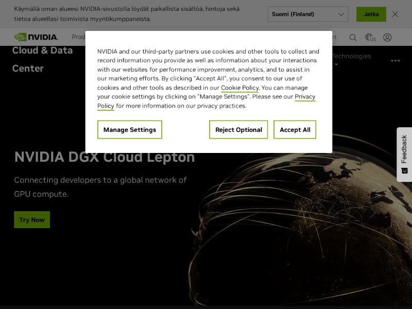
Task: Click Reject Optional cookies
Action: pos(238,130)
